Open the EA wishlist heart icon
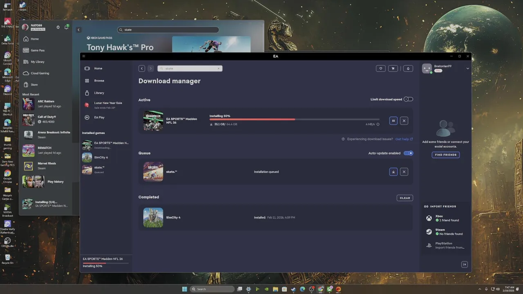This screenshot has width=523, height=294. tap(381, 69)
